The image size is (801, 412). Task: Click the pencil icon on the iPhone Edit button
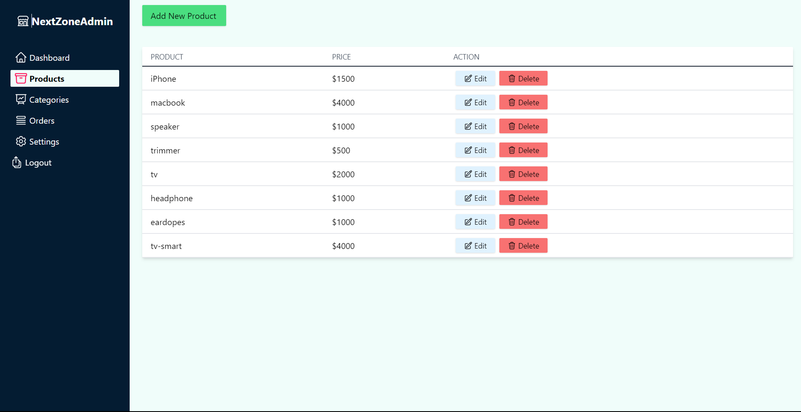[469, 78]
